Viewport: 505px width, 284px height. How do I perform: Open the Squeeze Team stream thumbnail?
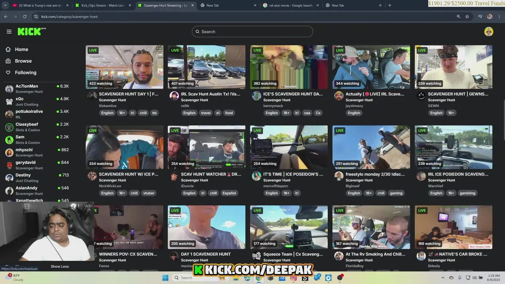point(289,227)
